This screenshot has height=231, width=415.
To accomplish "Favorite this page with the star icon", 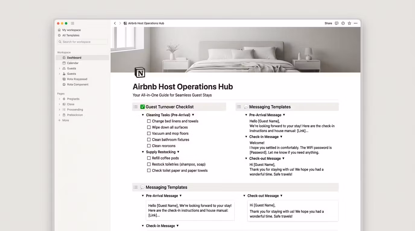I will point(349,23).
